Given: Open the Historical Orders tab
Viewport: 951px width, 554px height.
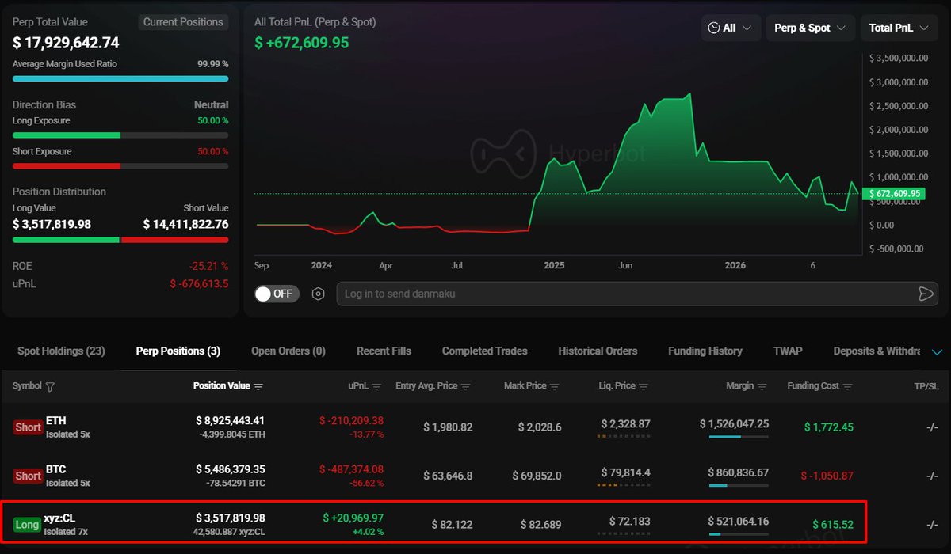Looking at the screenshot, I should click(598, 351).
